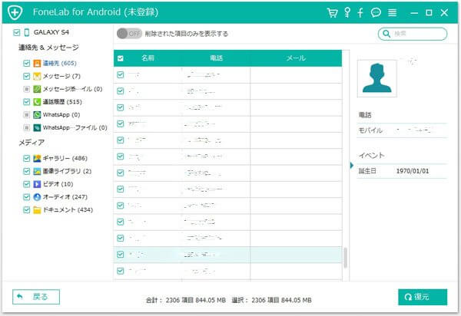The height and width of the screenshot is (316, 461).
Task: Toggle the select-all checkbox in table header
Action: [121, 58]
